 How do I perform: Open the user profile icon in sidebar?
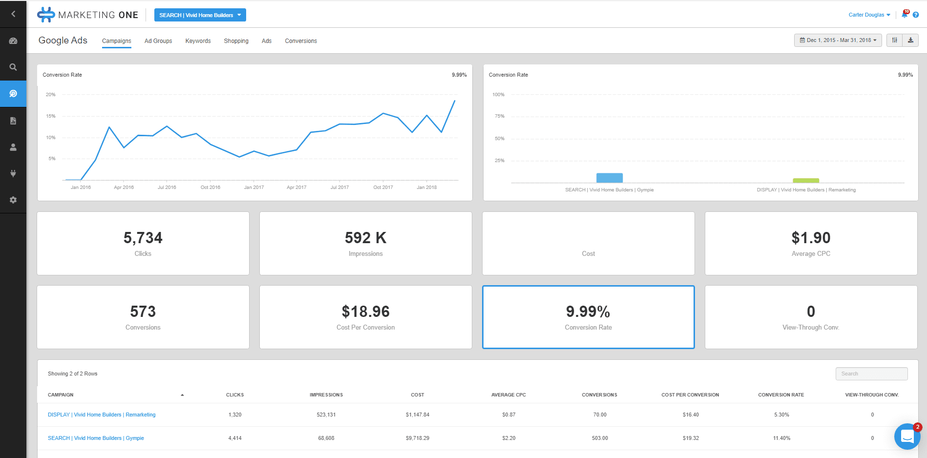[x=13, y=147]
